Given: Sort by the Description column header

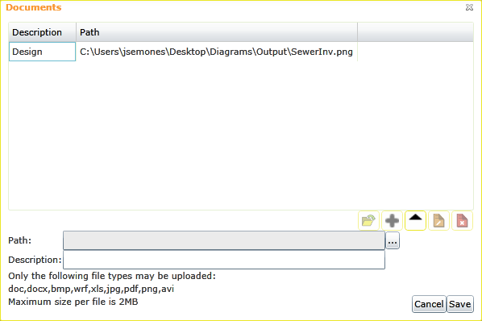Looking at the screenshot, I should (x=43, y=32).
